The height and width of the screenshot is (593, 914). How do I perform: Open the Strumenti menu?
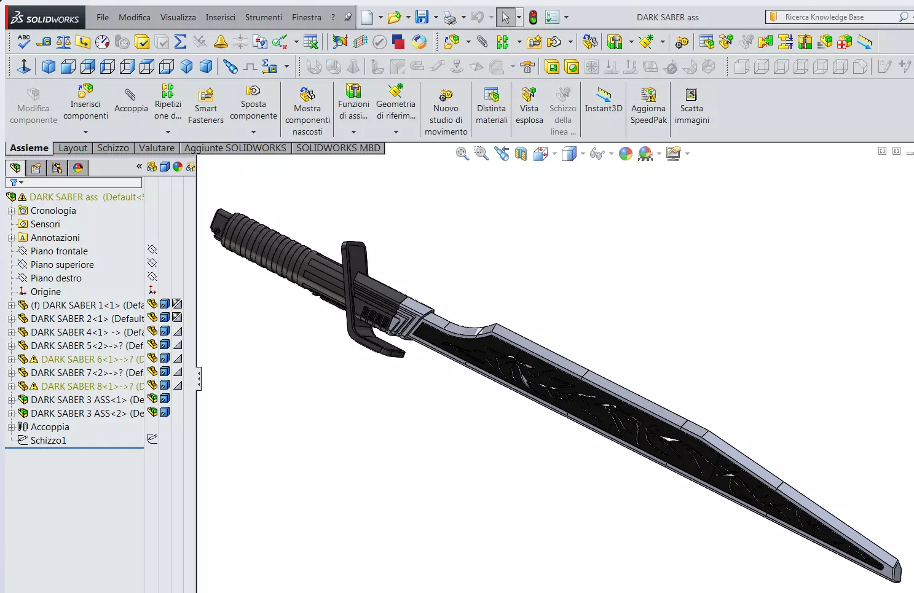pyautogui.click(x=263, y=17)
